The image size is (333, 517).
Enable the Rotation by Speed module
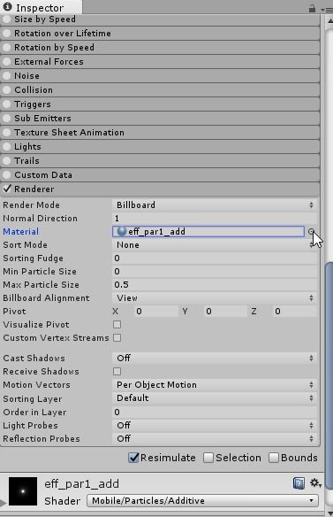(x=6, y=48)
